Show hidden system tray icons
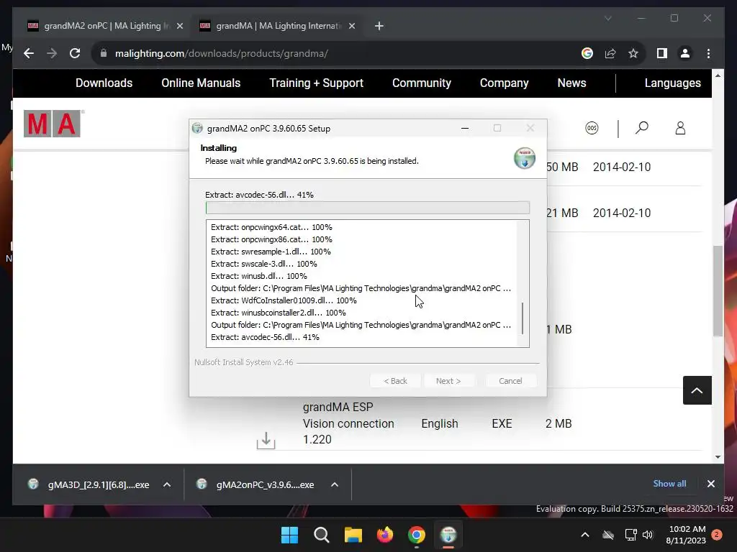Image resolution: width=737 pixels, height=552 pixels. (x=585, y=535)
